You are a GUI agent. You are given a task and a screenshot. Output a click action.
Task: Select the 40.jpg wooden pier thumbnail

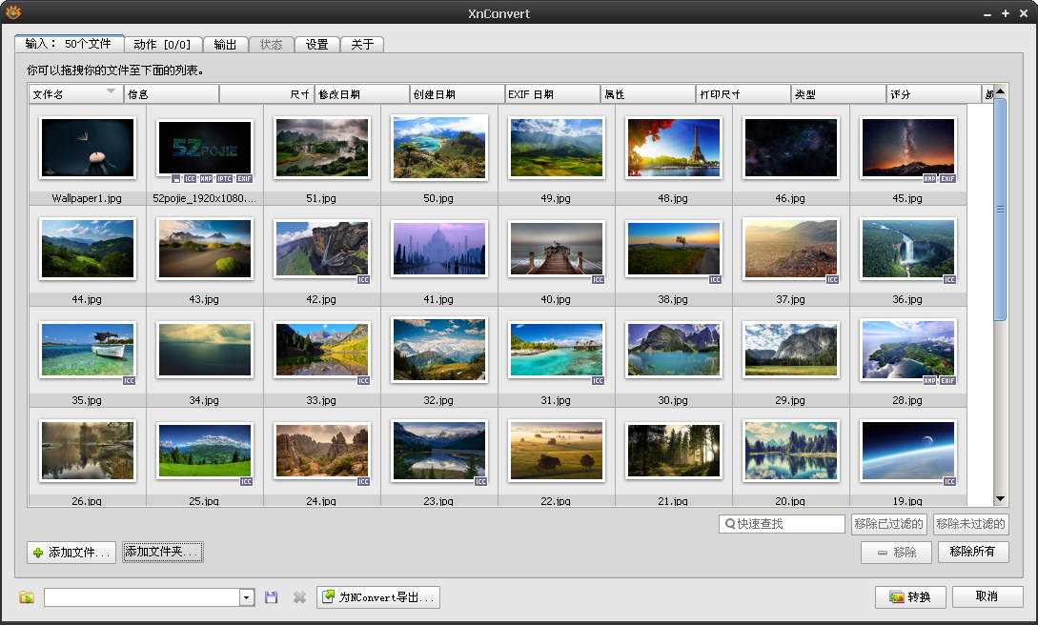click(556, 249)
